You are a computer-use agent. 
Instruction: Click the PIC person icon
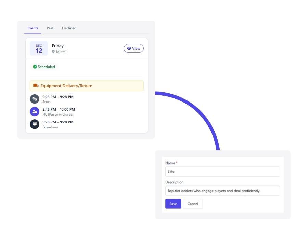tap(35, 111)
